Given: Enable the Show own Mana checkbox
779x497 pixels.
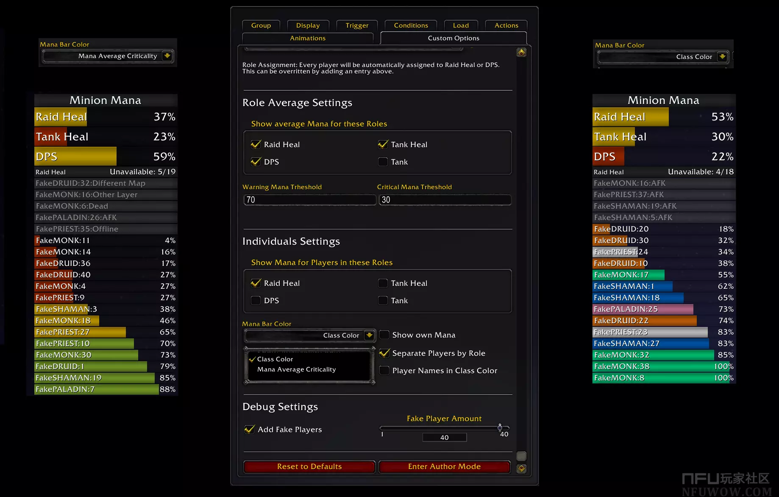Looking at the screenshot, I should coord(384,335).
